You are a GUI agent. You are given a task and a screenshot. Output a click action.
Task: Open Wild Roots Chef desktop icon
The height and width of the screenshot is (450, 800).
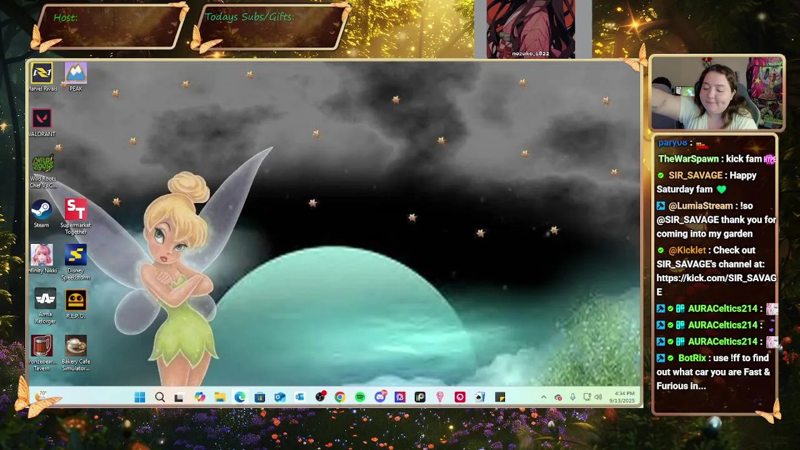[42, 171]
